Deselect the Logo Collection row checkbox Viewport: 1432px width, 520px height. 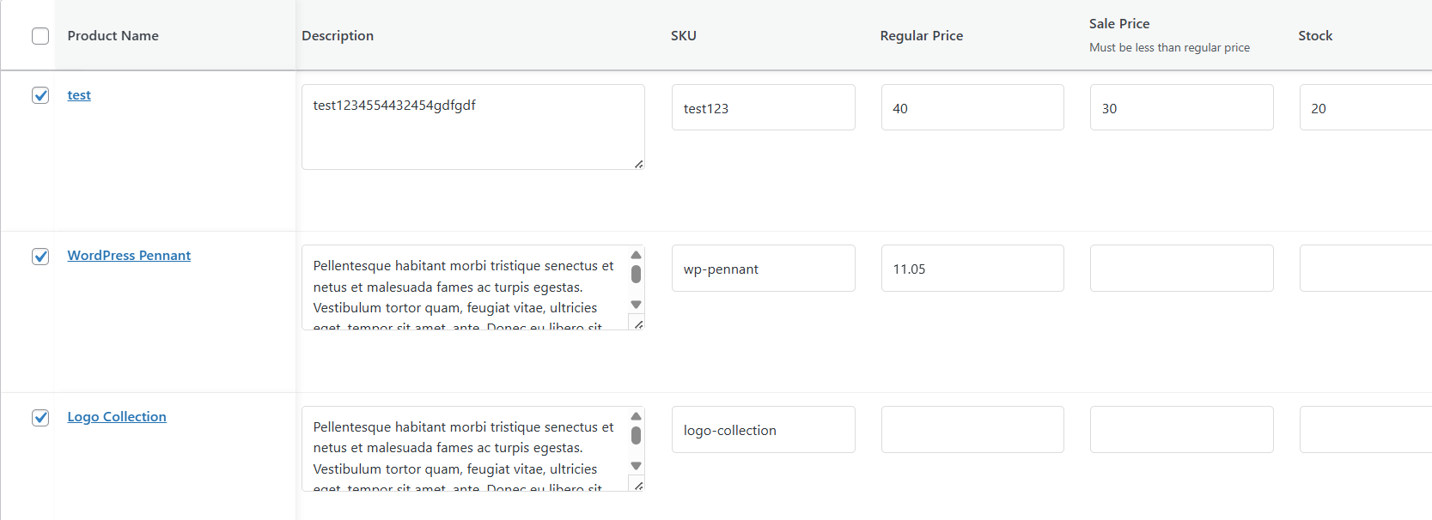[40, 418]
